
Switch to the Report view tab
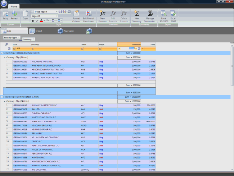[x=36, y=31]
